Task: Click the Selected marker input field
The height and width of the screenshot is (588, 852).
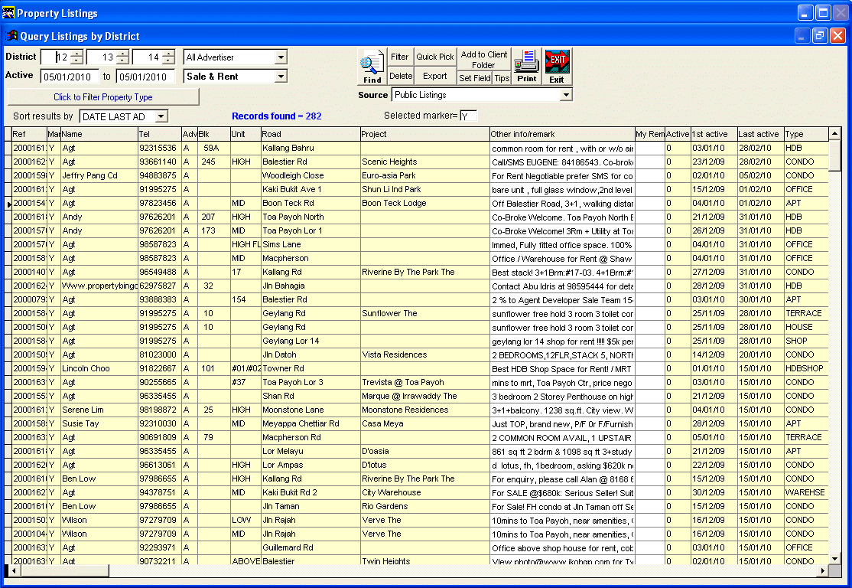Action: (x=468, y=116)
